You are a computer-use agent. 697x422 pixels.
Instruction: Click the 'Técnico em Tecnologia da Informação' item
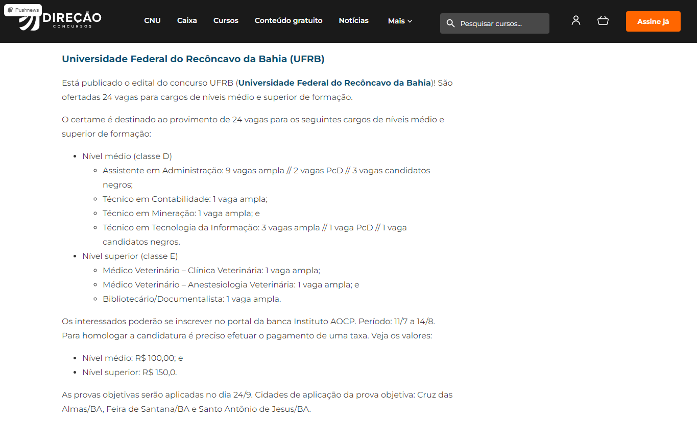click(x=255, y=234)
